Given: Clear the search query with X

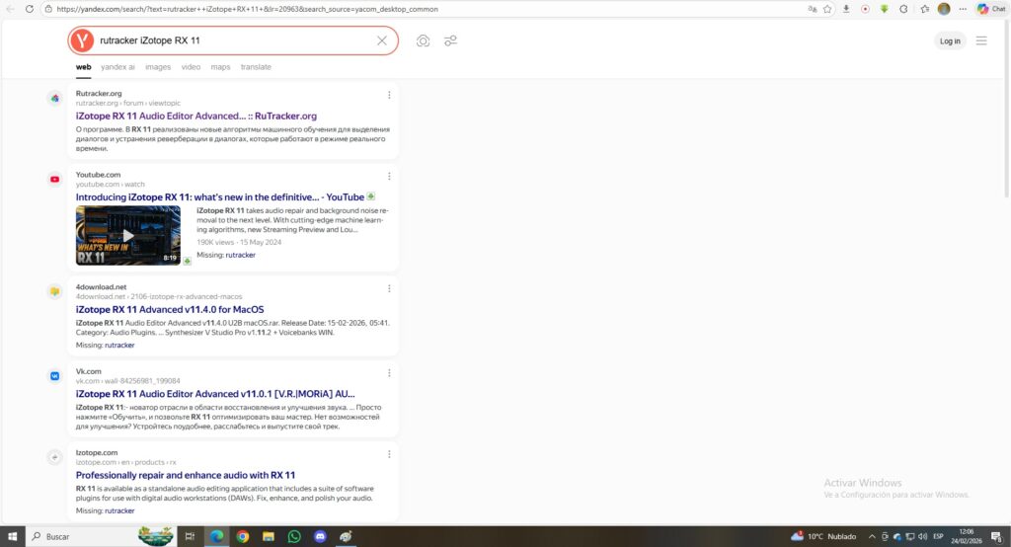Looking at the screenshot, I should (382, 40).
